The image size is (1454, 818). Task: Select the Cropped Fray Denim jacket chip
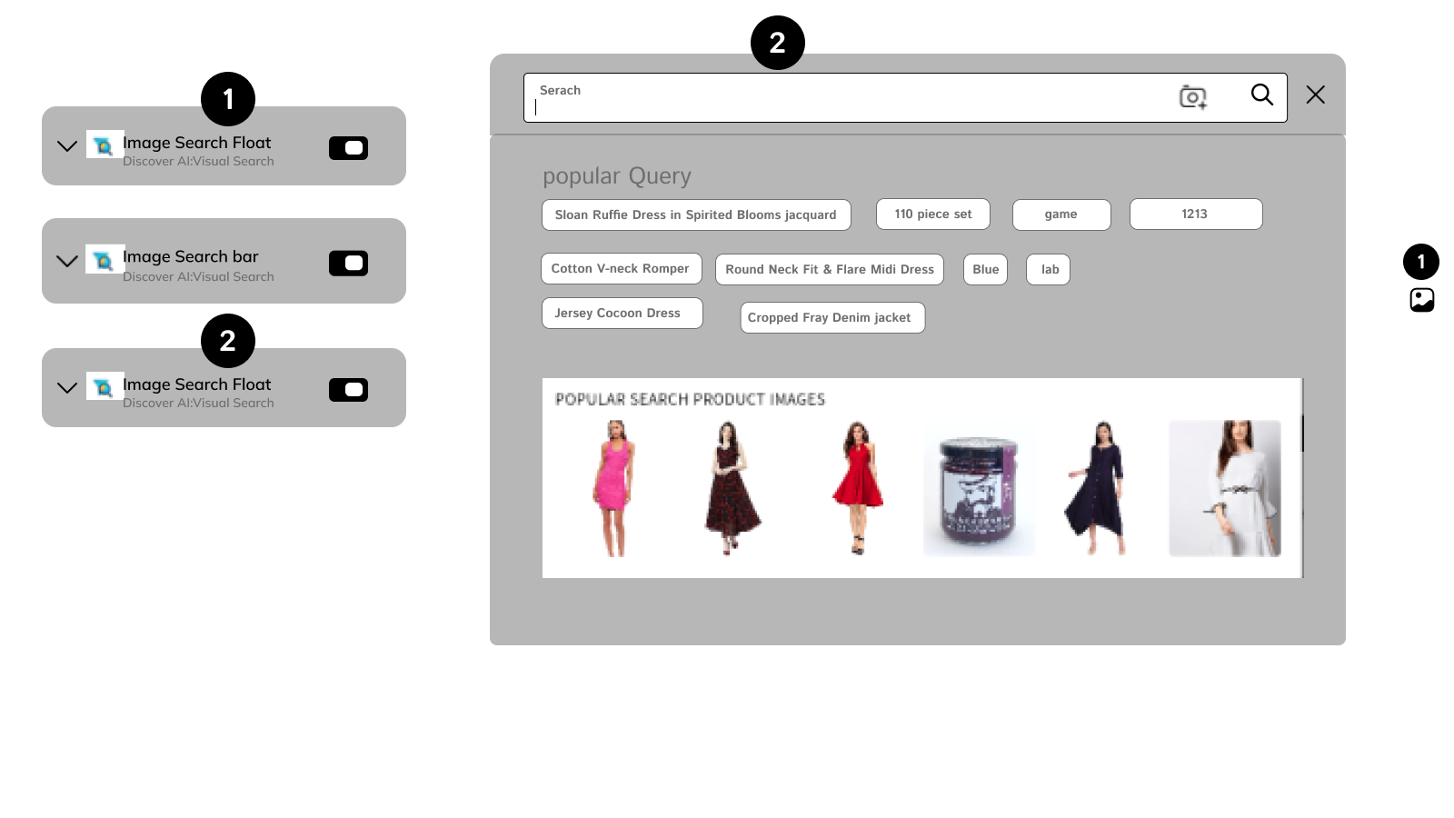point(832,318)
